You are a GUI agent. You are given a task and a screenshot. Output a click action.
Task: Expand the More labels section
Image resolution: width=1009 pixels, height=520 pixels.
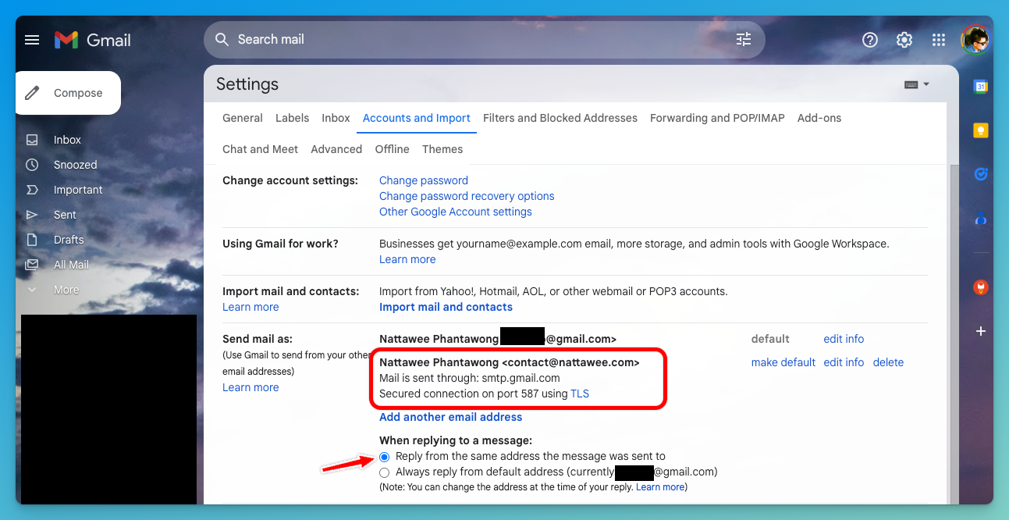point(66,290)
